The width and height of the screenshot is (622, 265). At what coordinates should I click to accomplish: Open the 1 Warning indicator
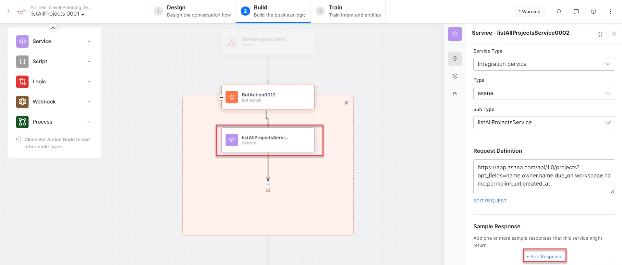click(x=529, y=12)
